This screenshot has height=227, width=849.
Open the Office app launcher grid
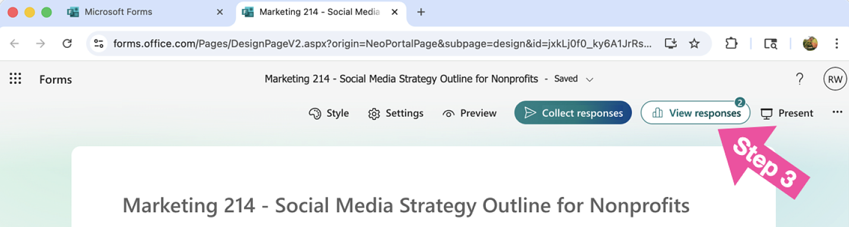click(15, 79)
